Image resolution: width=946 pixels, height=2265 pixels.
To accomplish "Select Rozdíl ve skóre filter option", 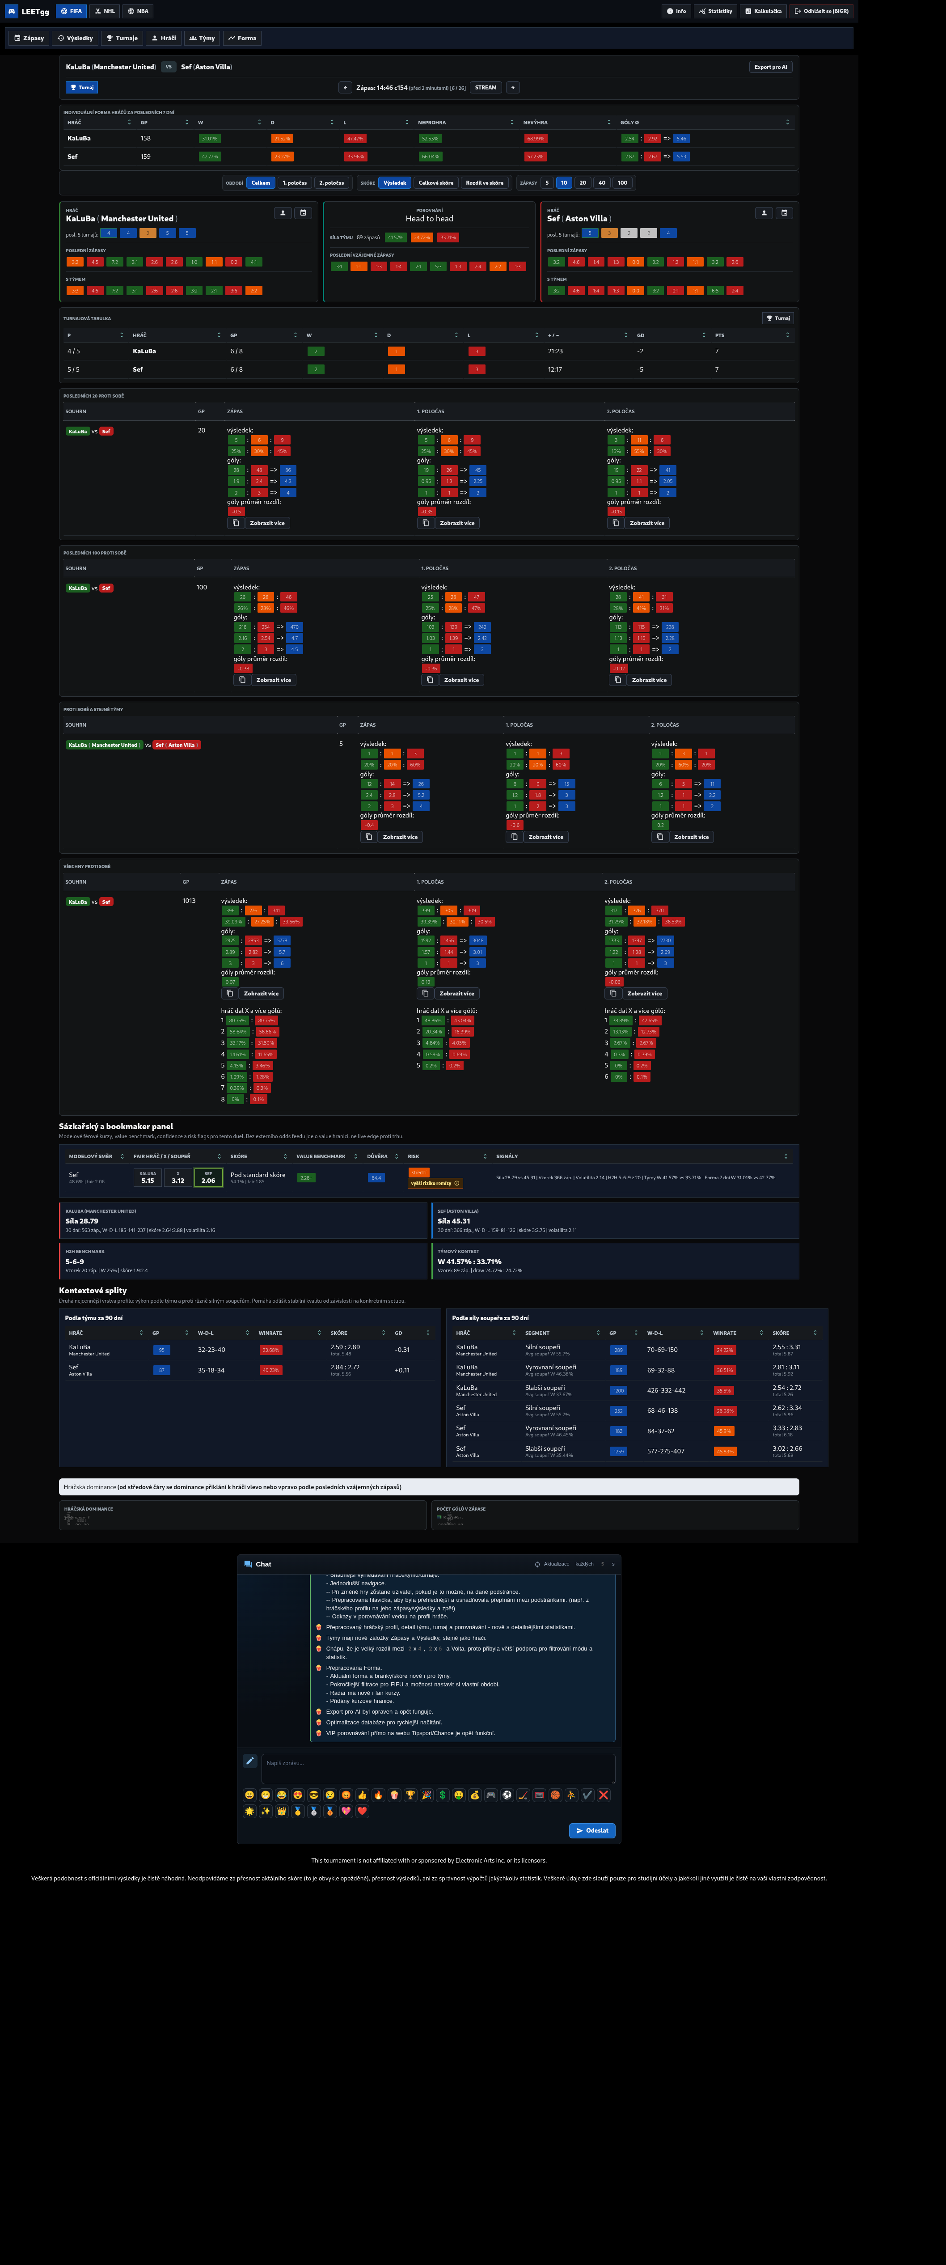I will (x=485, y=183).
